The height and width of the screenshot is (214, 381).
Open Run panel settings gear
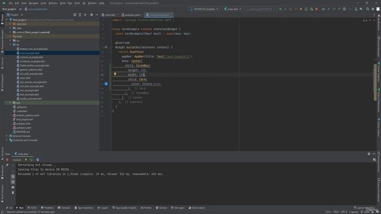point(369,154)
